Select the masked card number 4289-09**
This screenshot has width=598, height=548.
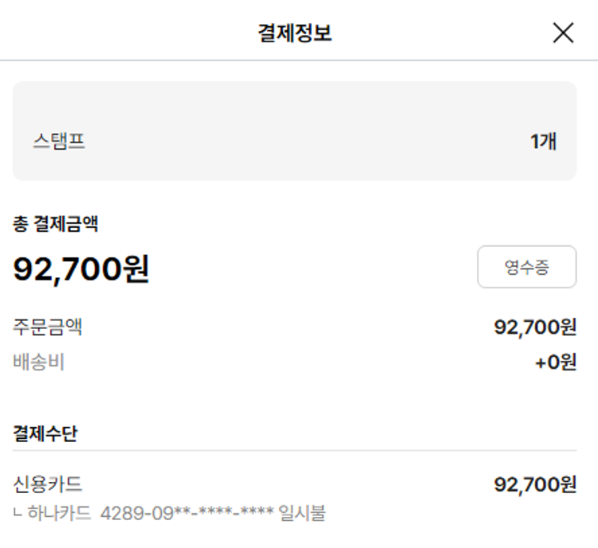[x=187, y=512]
